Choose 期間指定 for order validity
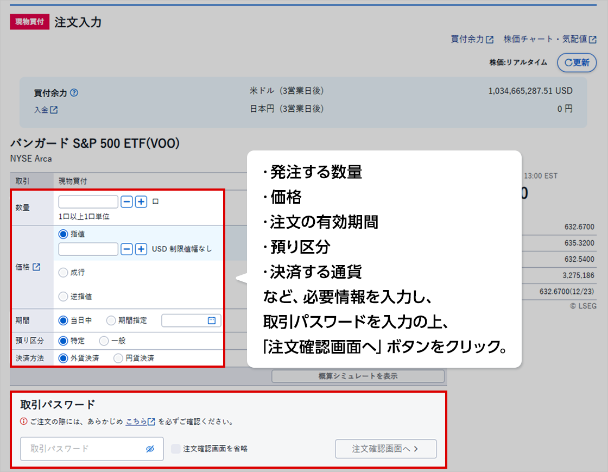Screen dimensions: 608x472 [x=111, y=320]
